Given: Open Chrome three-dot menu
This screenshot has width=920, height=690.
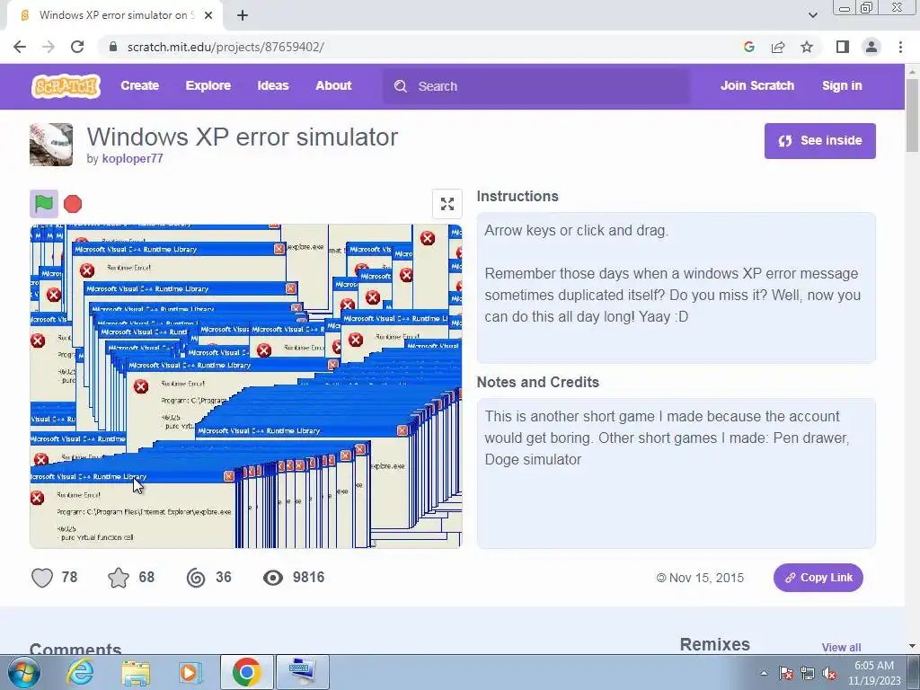Looking at the screenshot, I should [900, 47].
